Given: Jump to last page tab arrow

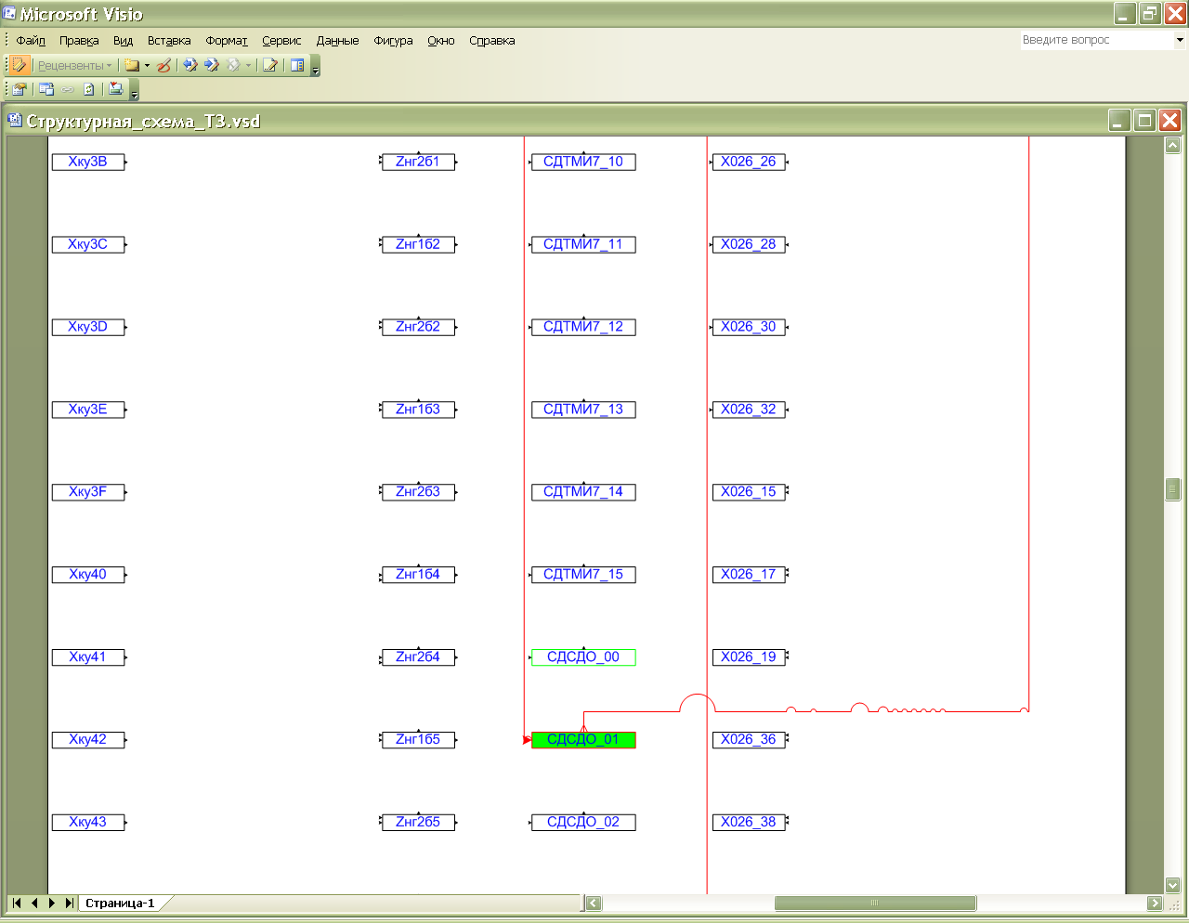Looking at the screenshot, I should point(70,903).
